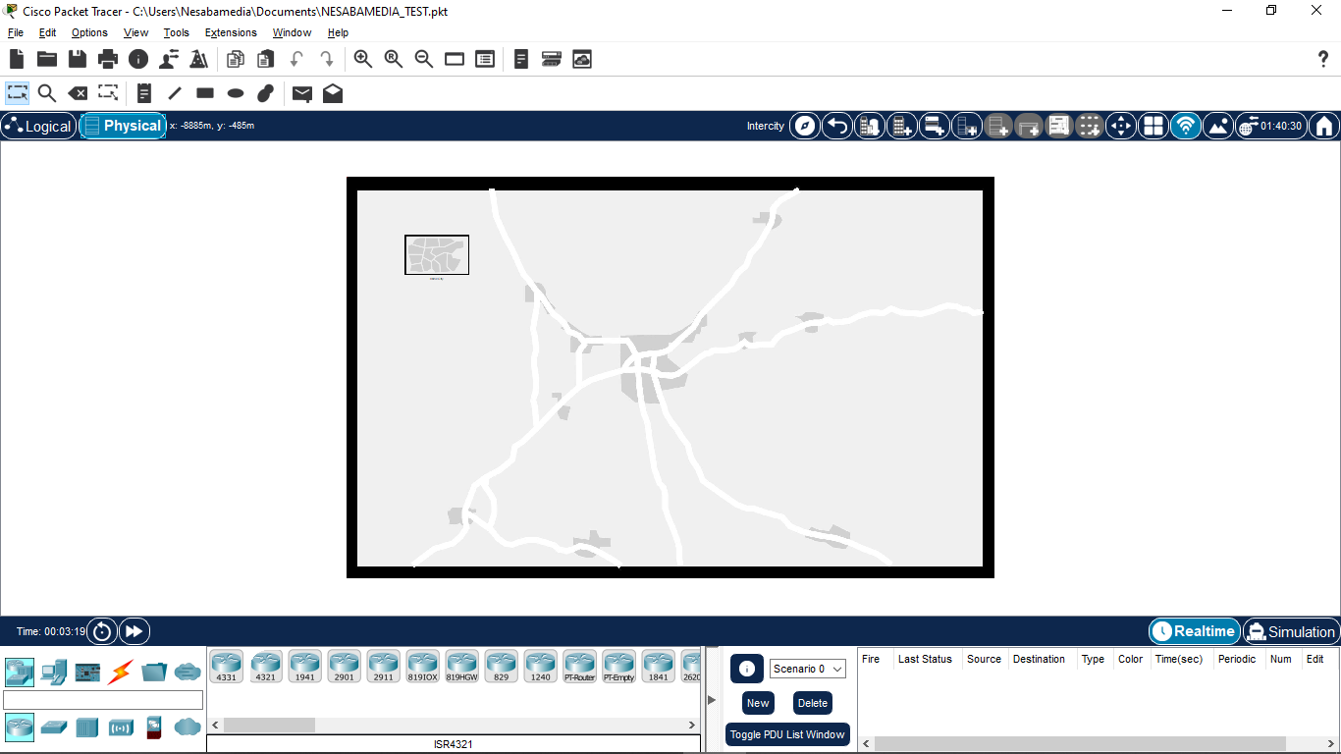The image size is (1341, 754).
Task: Select the Connections lightning bolt category
Action: click(120, 673)
